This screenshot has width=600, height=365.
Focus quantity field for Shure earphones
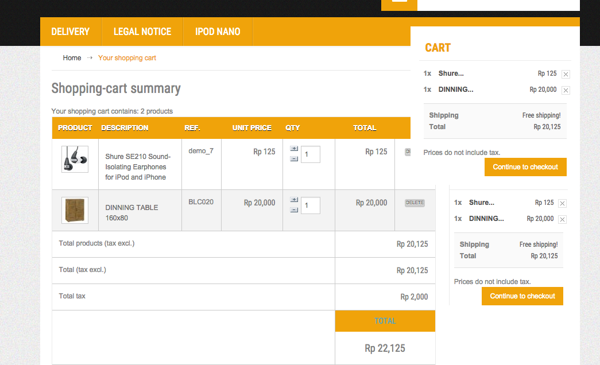coord(311,154)
